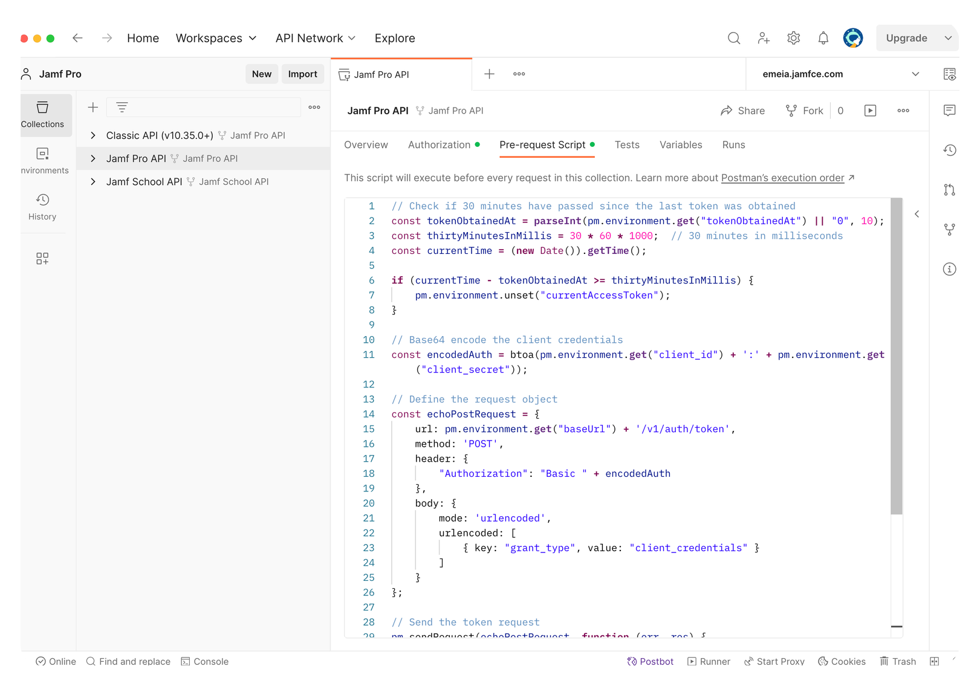Image resolution: width=980 pixels, height=686 pixels.
Task: Switch to the Authorization tab
Action: (440, 144)
